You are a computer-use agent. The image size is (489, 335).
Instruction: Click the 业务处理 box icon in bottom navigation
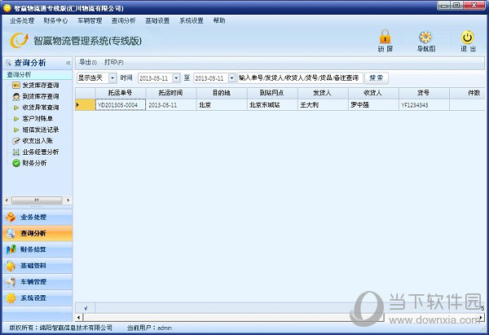coord(11,218)
